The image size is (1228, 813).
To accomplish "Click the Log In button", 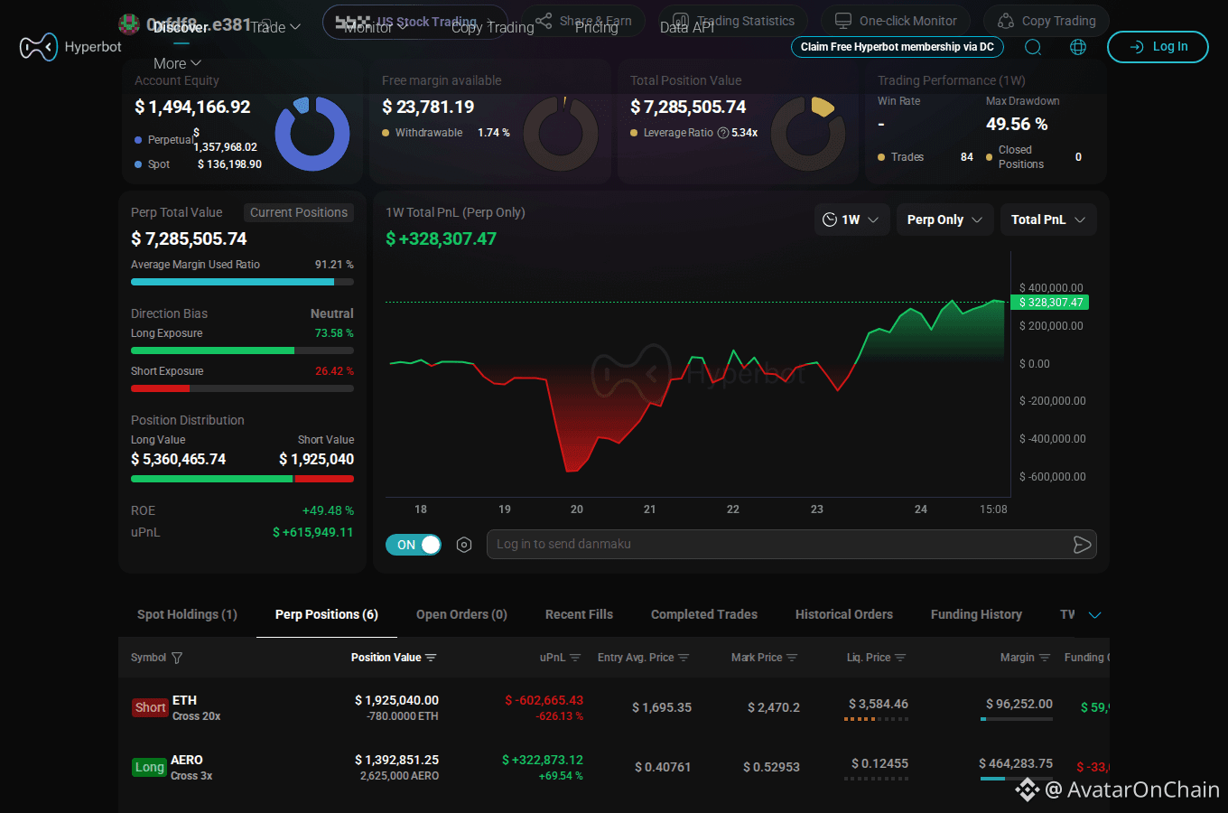I will (1158, 47).
